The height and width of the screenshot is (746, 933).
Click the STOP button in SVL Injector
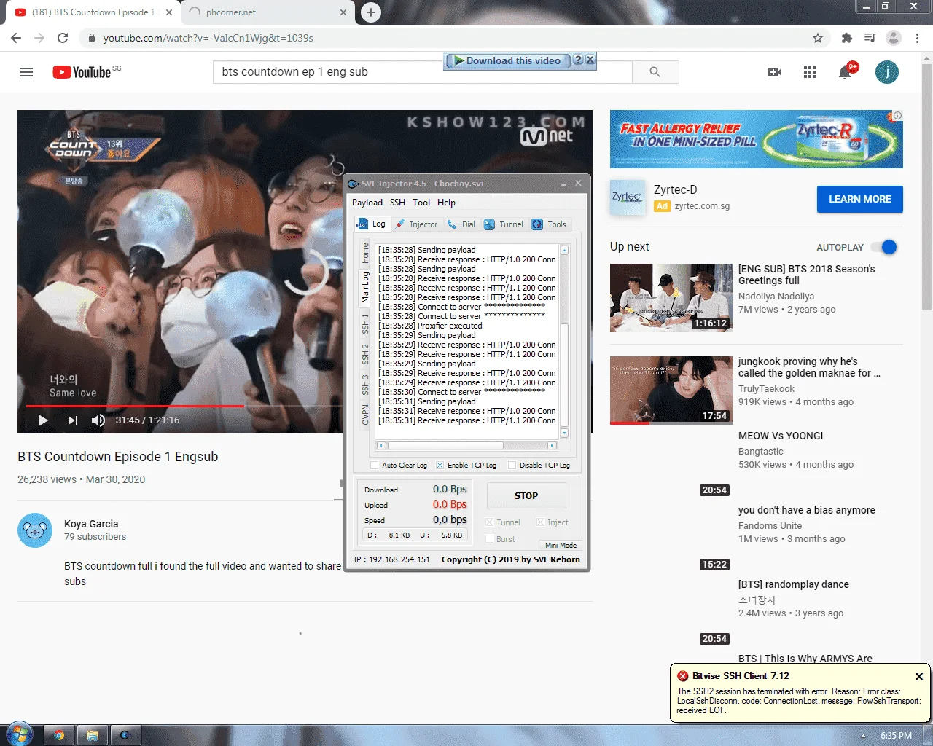526,495
